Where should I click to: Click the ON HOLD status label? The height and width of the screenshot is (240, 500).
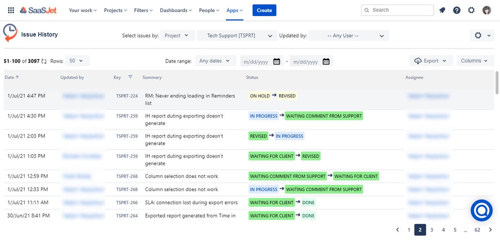[x=260, y=96]
